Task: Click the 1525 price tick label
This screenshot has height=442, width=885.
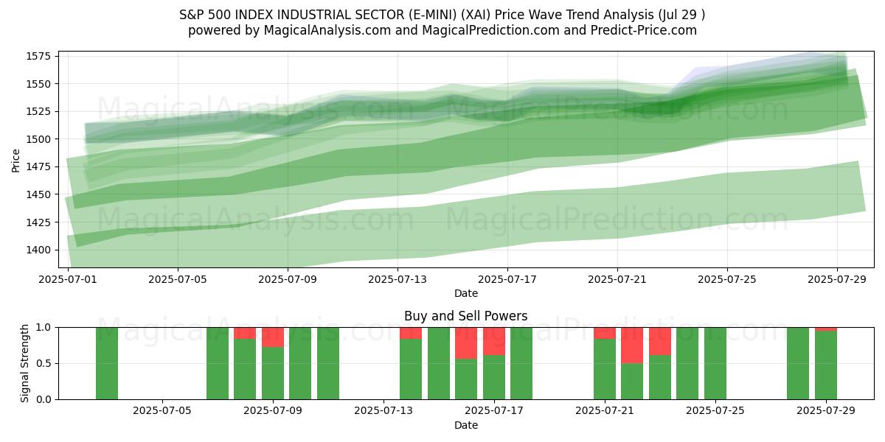Action: point(38,111)
